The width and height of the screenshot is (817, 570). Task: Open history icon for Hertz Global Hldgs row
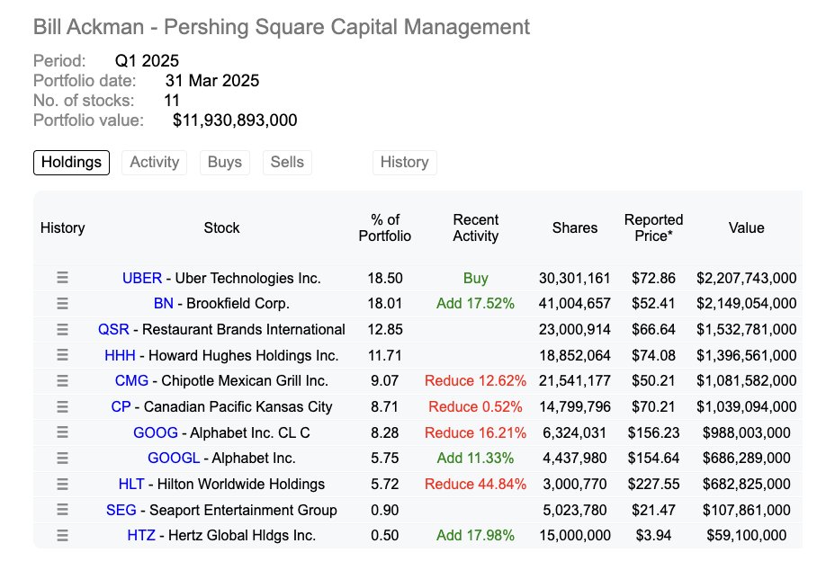click(x=62, y=535)
